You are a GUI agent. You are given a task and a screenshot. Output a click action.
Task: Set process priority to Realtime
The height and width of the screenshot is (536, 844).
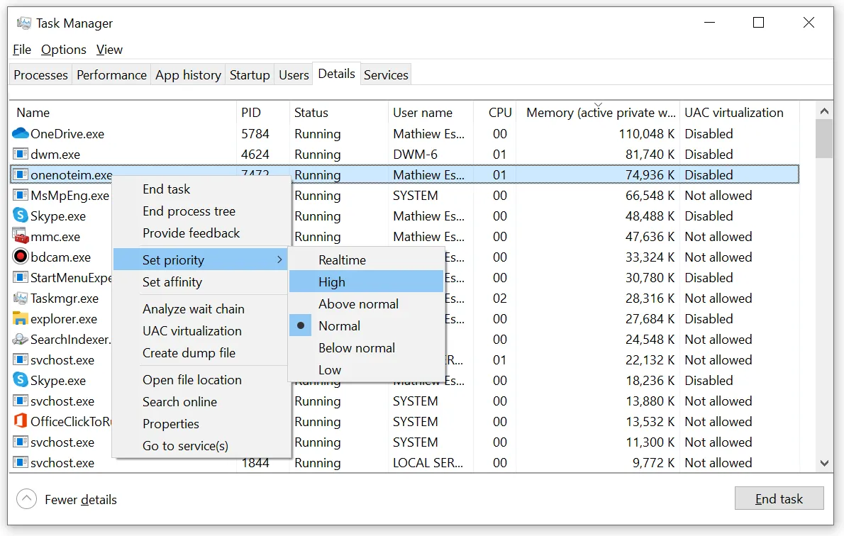click(x=367, y=260)
